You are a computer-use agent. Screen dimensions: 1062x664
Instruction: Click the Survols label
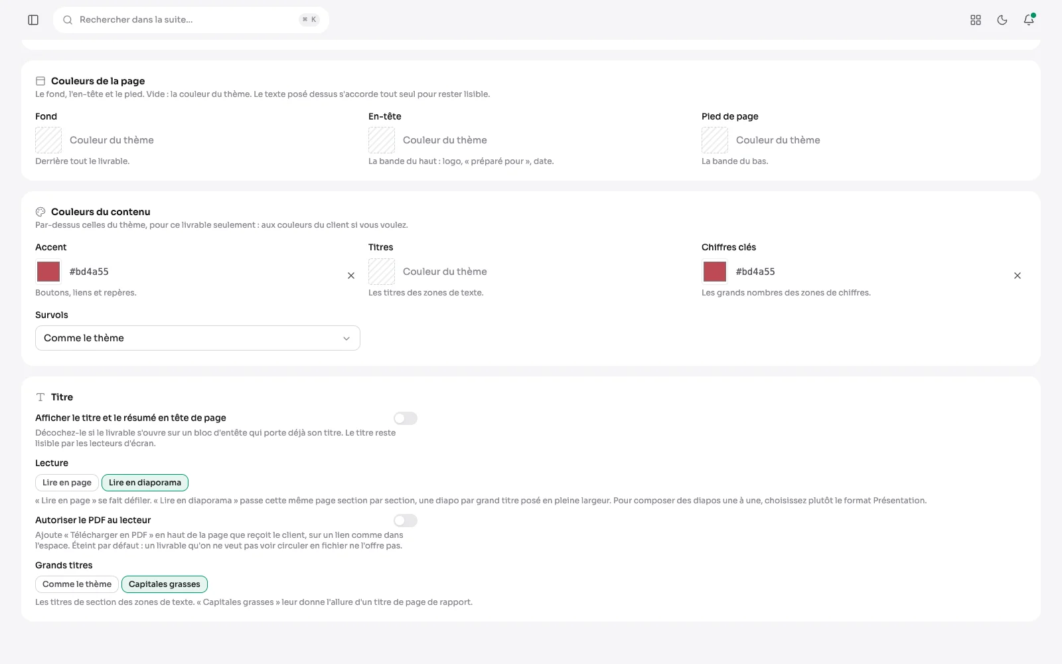52,315
